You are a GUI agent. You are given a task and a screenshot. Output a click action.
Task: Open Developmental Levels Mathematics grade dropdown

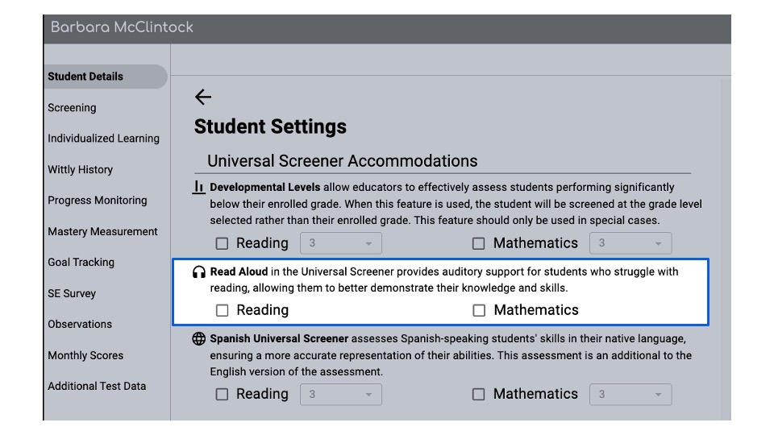pos(630,243)
